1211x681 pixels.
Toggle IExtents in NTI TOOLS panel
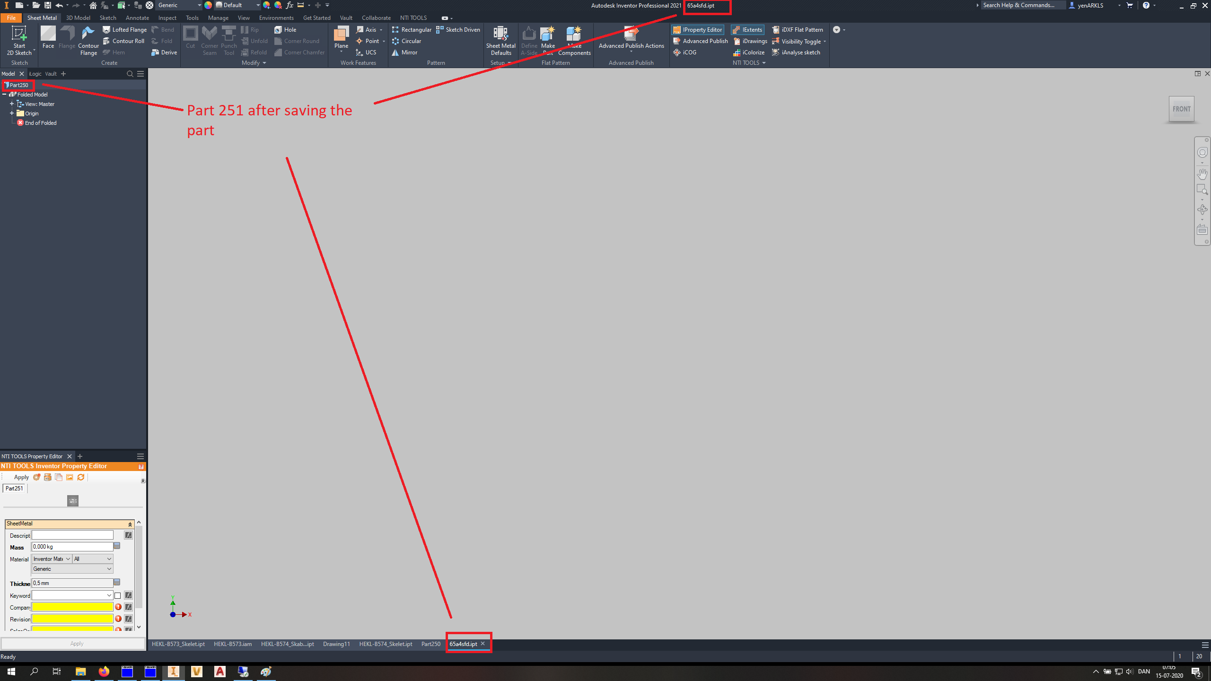tap(747, 29)
